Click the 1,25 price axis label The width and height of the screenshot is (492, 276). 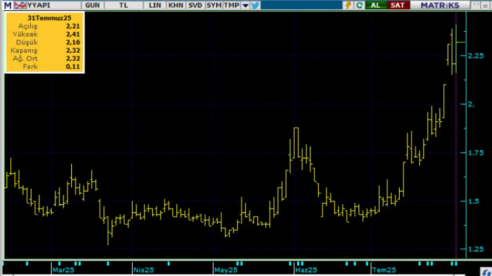(x=476, y=249)
